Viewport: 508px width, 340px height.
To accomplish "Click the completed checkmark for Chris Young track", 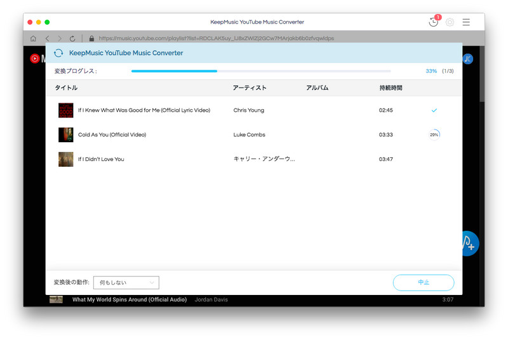I will pyautogui.click(x=434, y=110).
